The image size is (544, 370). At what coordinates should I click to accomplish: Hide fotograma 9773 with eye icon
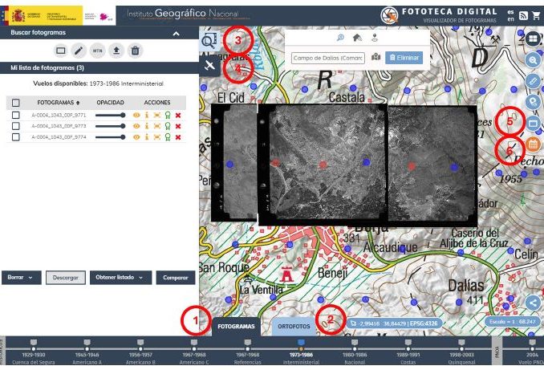tap(136, 127)
